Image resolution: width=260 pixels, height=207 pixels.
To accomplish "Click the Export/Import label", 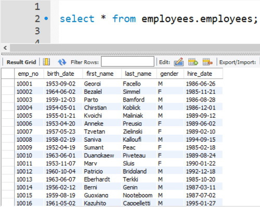I will pyautogui.click(x=238, y=62).
